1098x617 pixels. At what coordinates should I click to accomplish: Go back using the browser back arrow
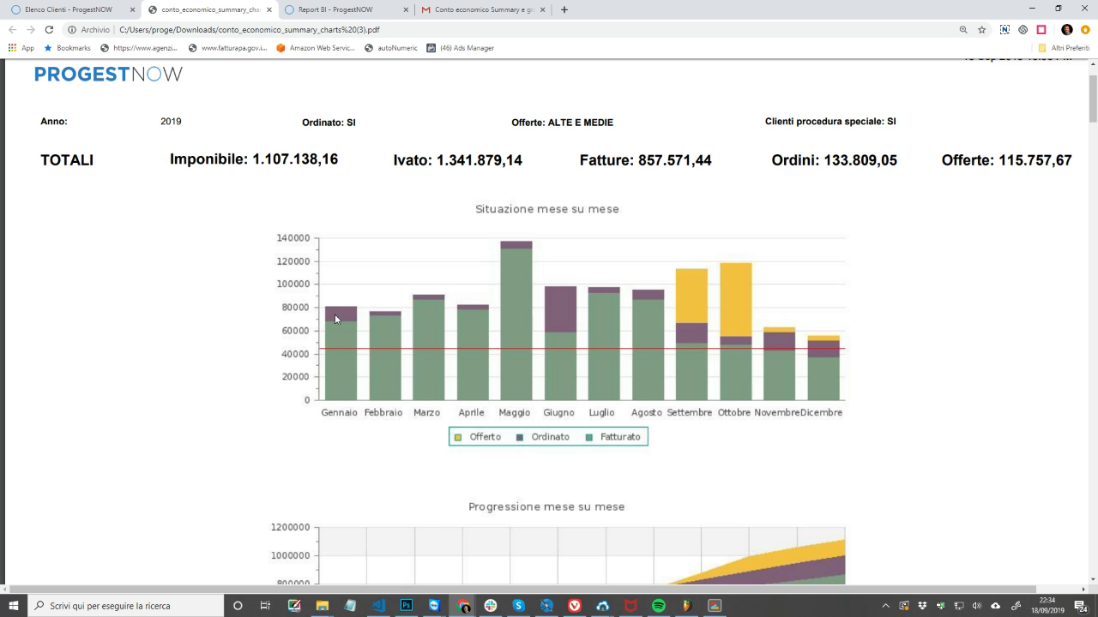[12, 29]
